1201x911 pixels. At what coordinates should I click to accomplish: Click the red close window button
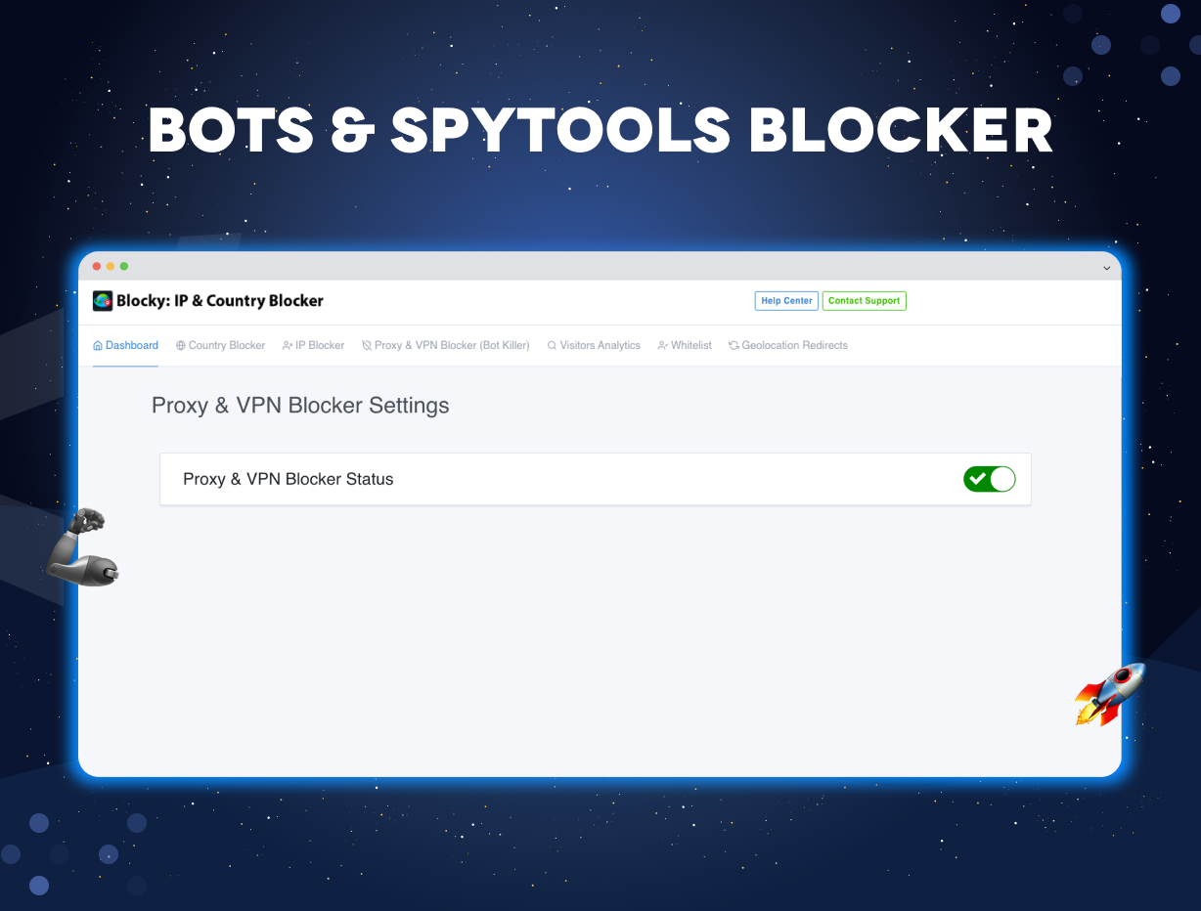pos(97,266)
